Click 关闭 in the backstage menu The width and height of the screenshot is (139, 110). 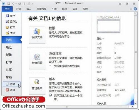point(10,33)
